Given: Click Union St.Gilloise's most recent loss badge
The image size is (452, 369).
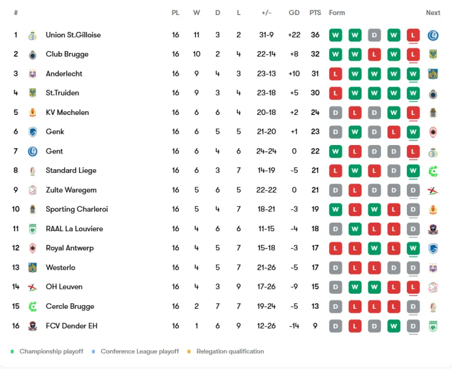Looking at the screenshot, I should point(413,35).
